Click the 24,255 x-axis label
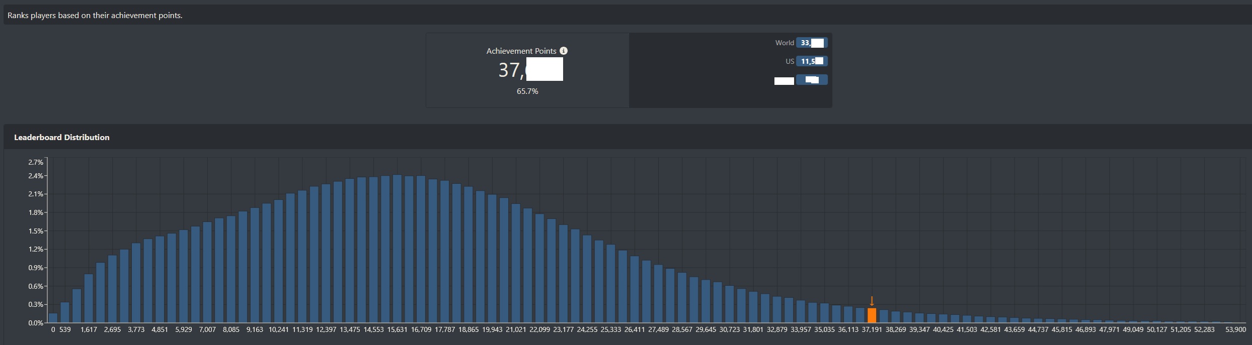The height and width of the screenshot is (345, 1252). pyautogui.click(x=587, y=329)
